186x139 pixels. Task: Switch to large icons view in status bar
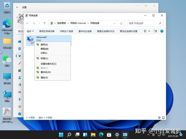pos(163,118)
